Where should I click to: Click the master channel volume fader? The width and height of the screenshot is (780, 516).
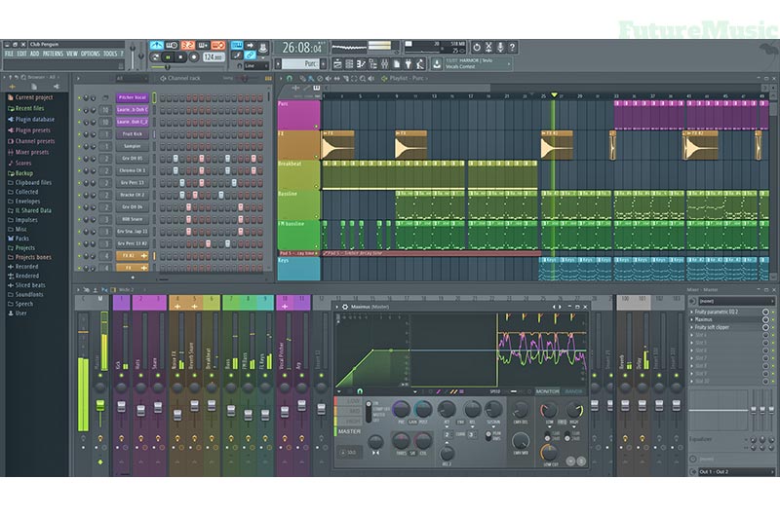point(100,405)
